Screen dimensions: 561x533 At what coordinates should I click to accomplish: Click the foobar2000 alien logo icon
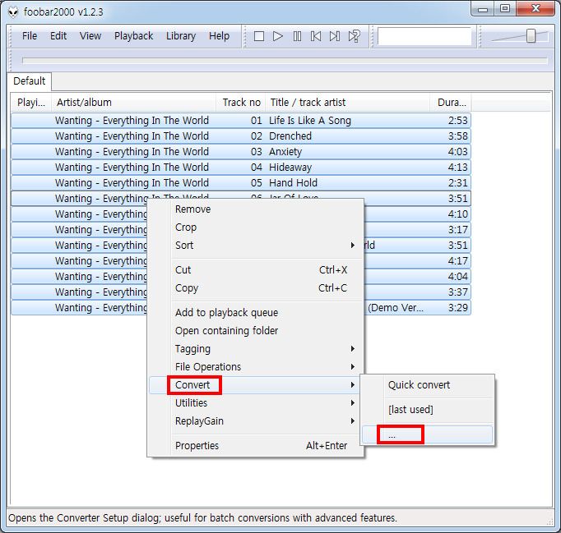(x=13, y=12)
